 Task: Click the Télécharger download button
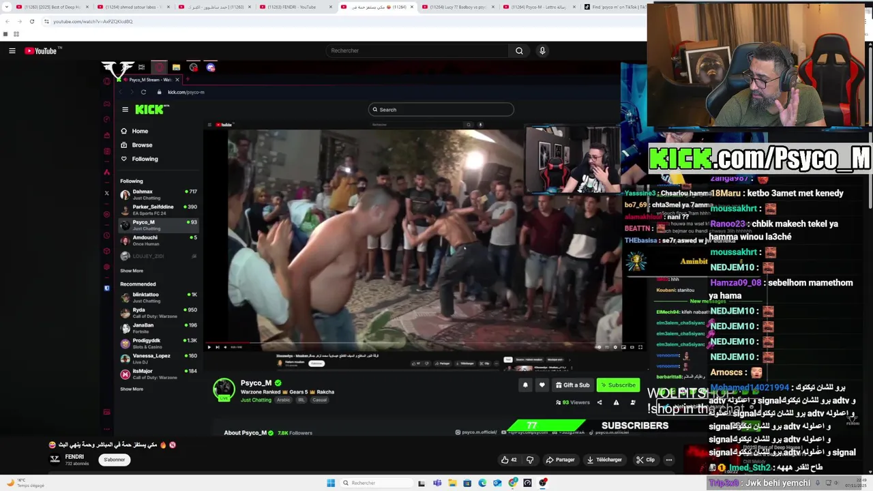tap(605, 460)
